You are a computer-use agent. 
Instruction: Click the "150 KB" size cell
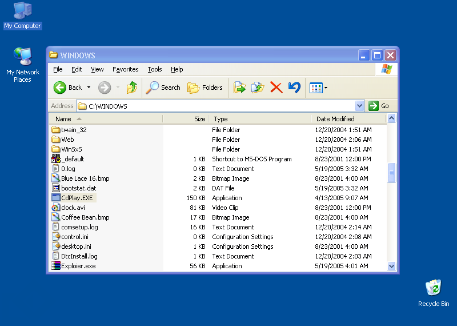(196, 198)
